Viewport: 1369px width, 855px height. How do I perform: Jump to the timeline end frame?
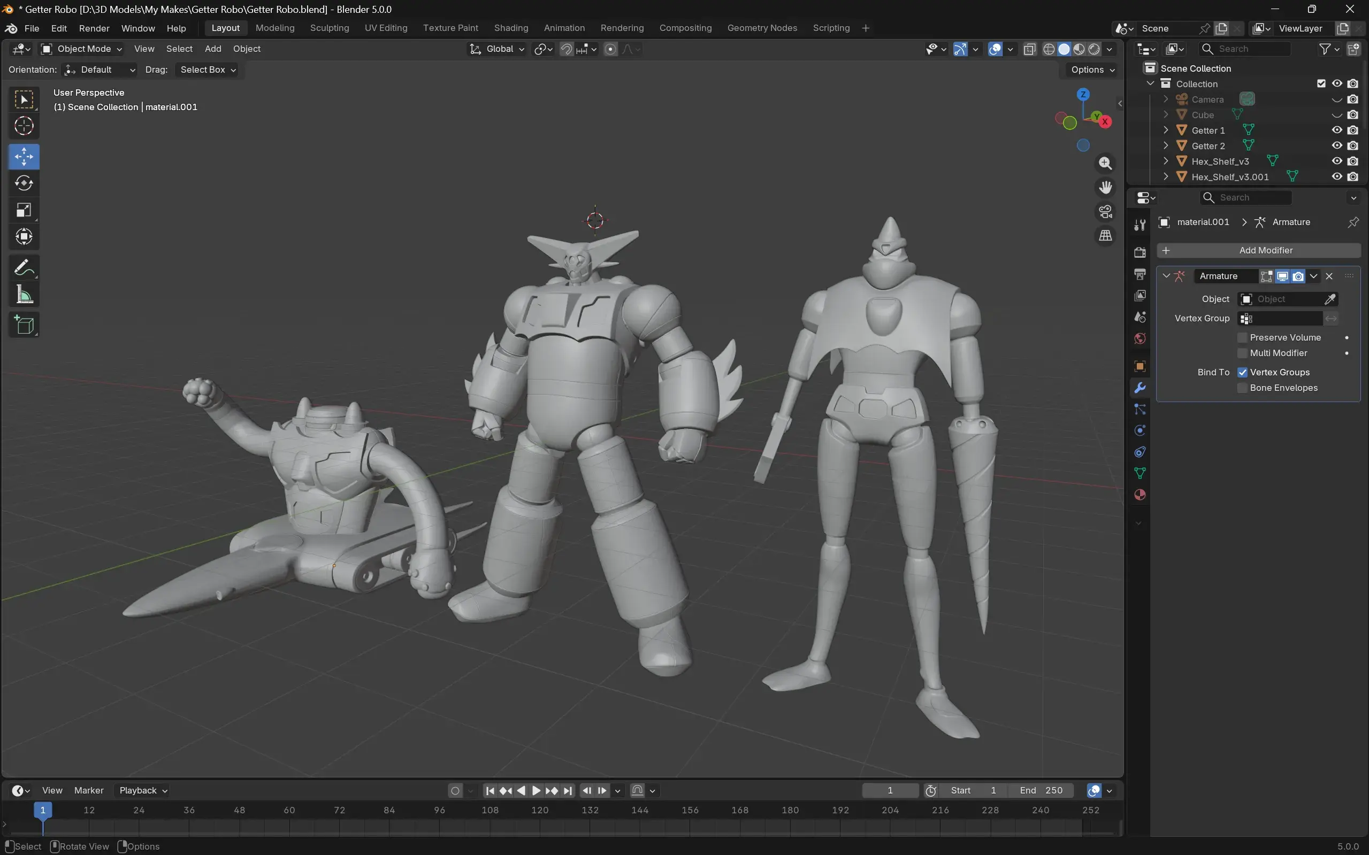click(568, 790)
